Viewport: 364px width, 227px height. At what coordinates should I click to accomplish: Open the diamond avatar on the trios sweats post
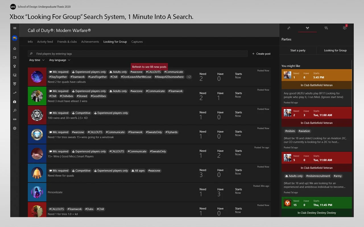pos(37,134)
